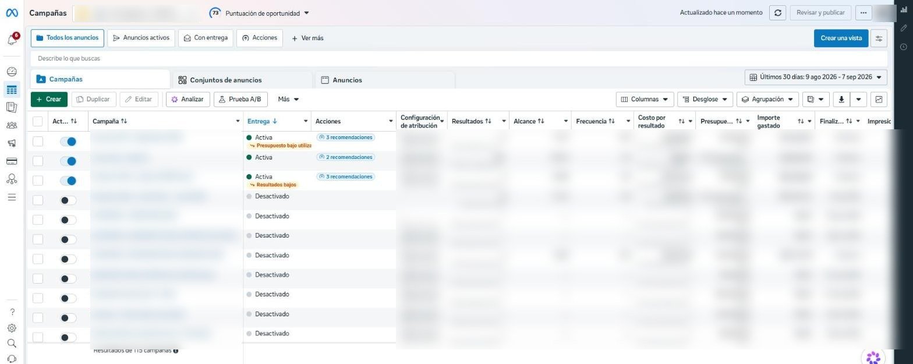Click the Meta logo
This screenshot has width=913, height=364.
12,13
